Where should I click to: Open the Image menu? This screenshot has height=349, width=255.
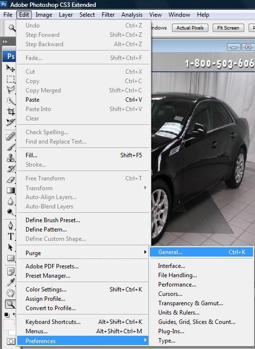pyautogui.click(x=44, y=15)
